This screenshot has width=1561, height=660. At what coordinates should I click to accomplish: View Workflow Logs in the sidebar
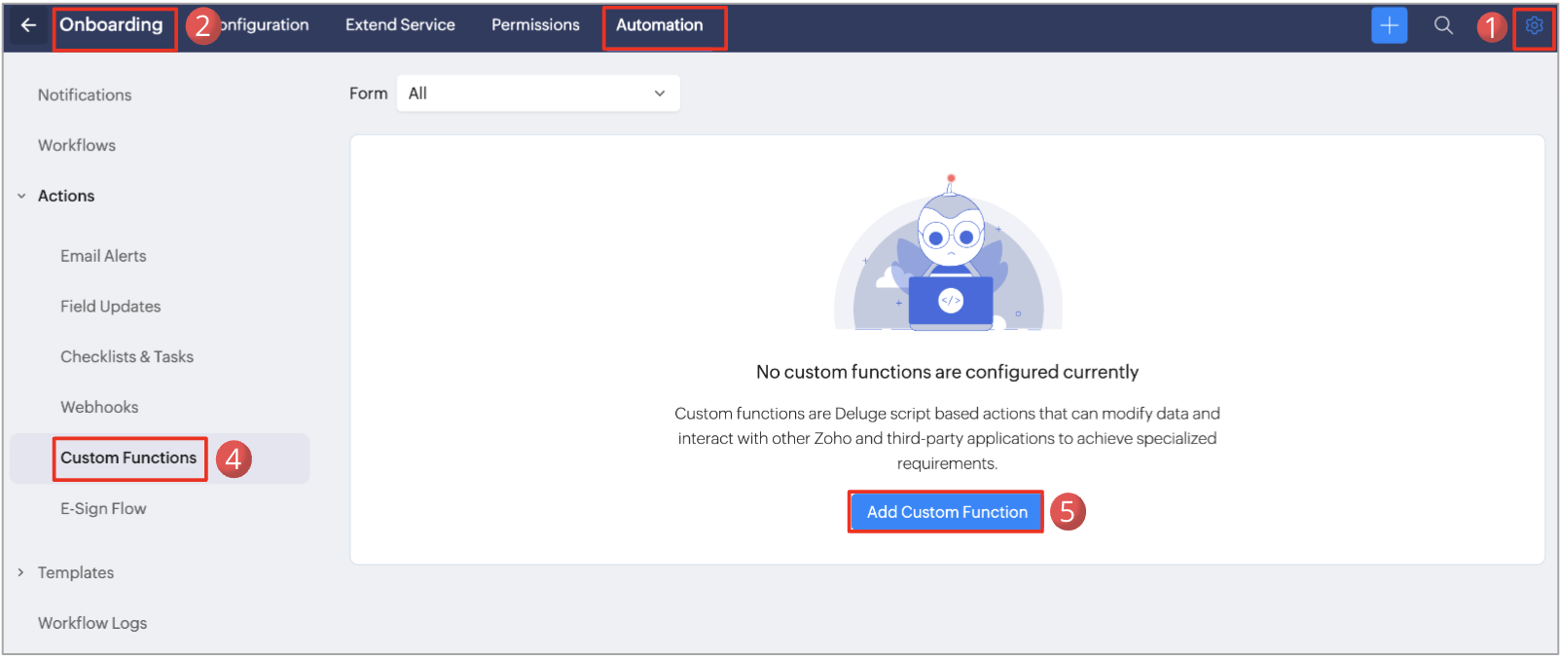click(x=92, y=623)
